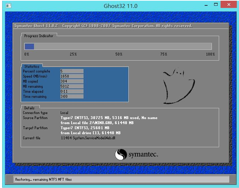Click the MB remaining value field

point(72,87)
